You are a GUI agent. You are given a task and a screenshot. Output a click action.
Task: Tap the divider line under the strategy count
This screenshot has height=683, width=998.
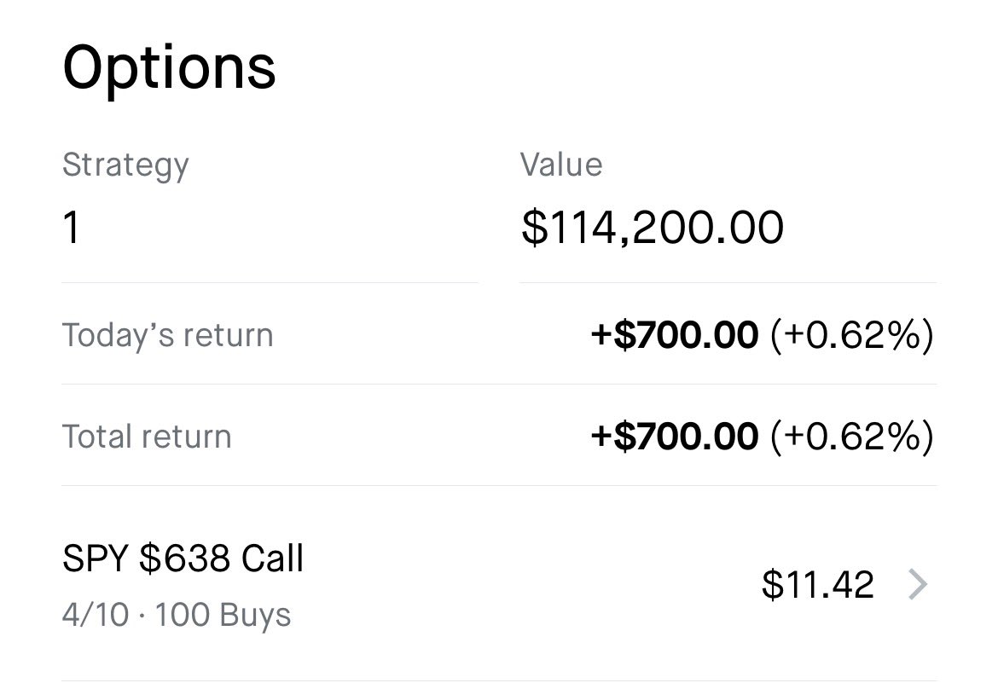click(270, 282)
